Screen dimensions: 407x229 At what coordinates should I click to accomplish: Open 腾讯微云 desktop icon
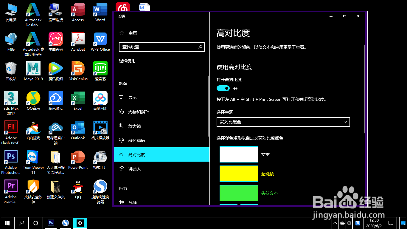pos(56,101)
